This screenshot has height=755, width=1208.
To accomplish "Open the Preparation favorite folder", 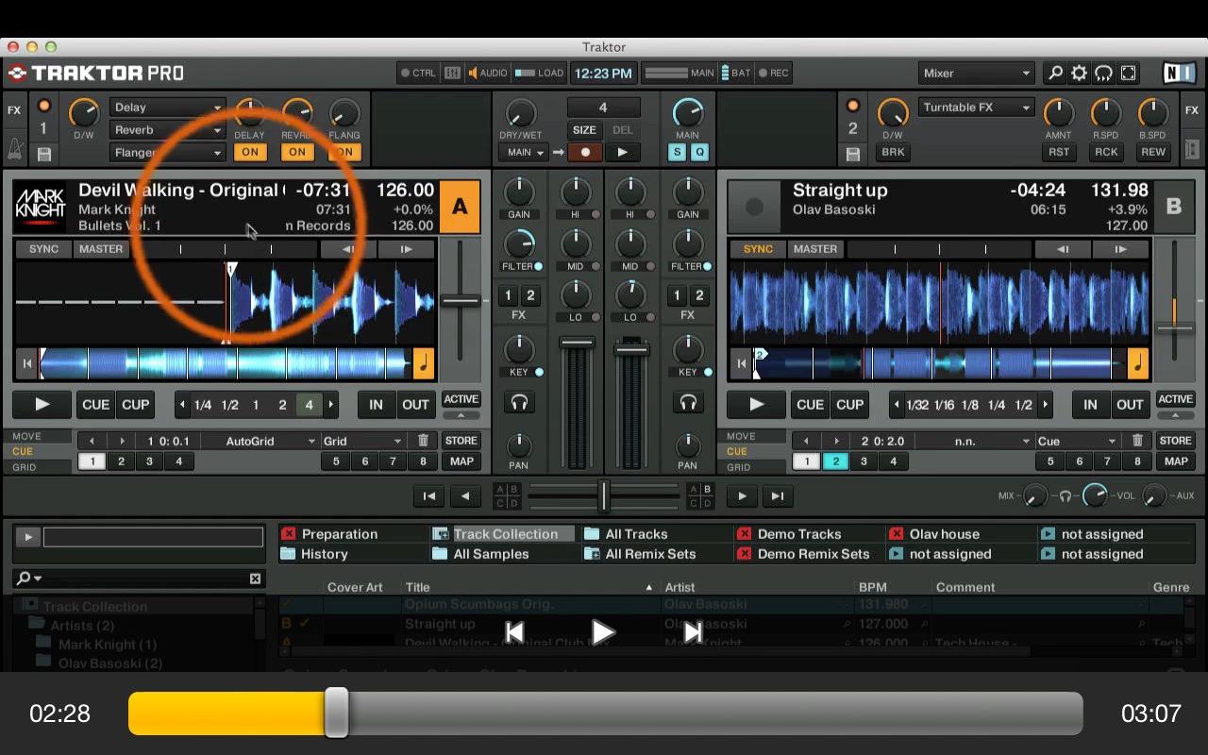I will [339, 534].
